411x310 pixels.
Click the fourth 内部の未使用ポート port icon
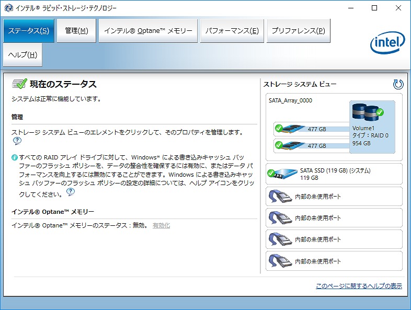(280, 261)
